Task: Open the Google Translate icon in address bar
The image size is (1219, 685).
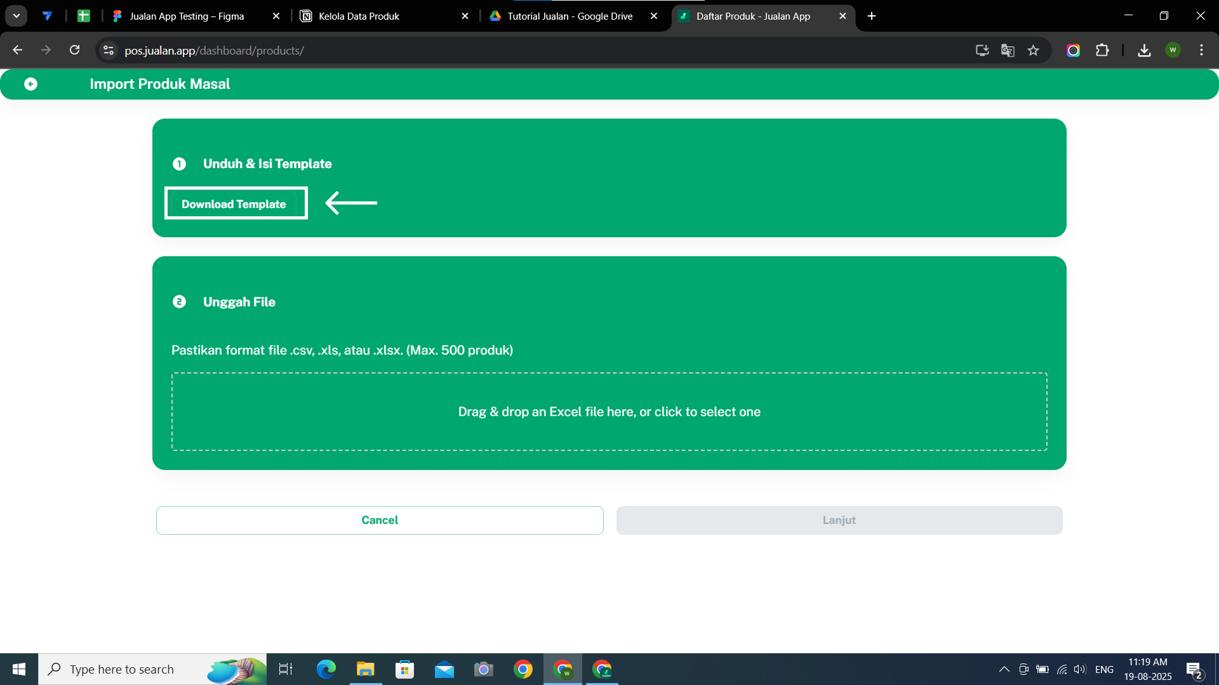Action: pos(1008,50)
